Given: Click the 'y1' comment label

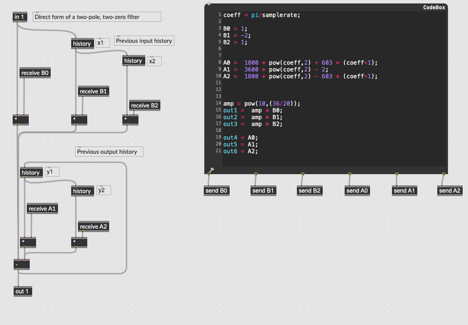Looking at the screenshot, I should (52, 172).
